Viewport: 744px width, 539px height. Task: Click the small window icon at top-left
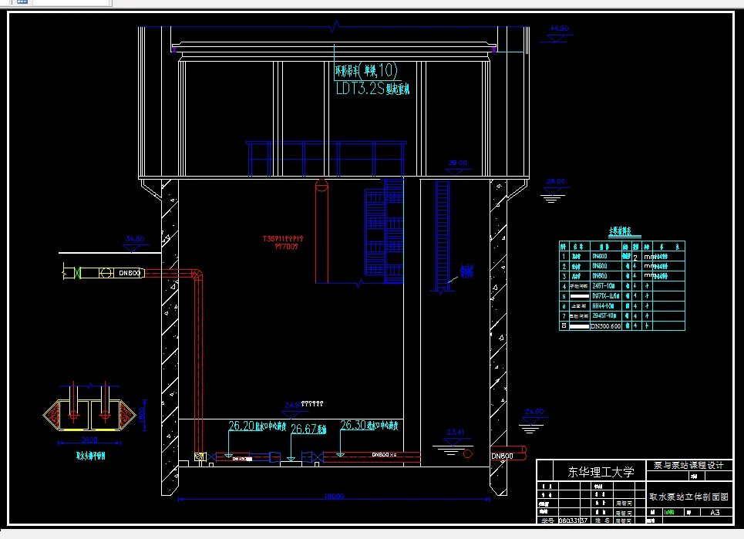pyautogui.click(x=22, y=2)
